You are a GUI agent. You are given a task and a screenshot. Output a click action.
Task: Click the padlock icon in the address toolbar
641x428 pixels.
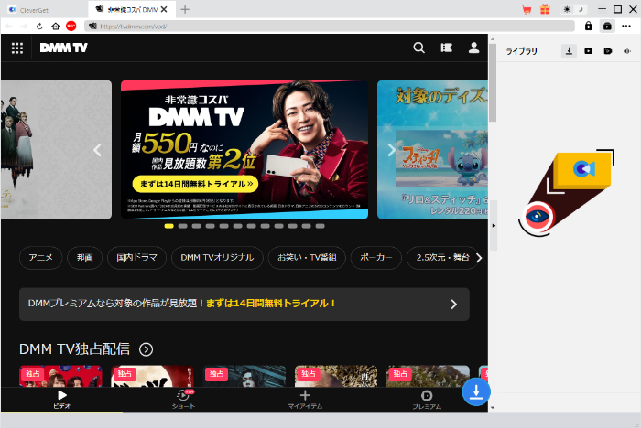pos(588,27)
